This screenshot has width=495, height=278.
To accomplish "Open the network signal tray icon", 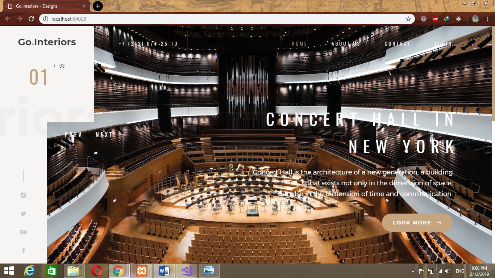I will click(x=439, y=271).
